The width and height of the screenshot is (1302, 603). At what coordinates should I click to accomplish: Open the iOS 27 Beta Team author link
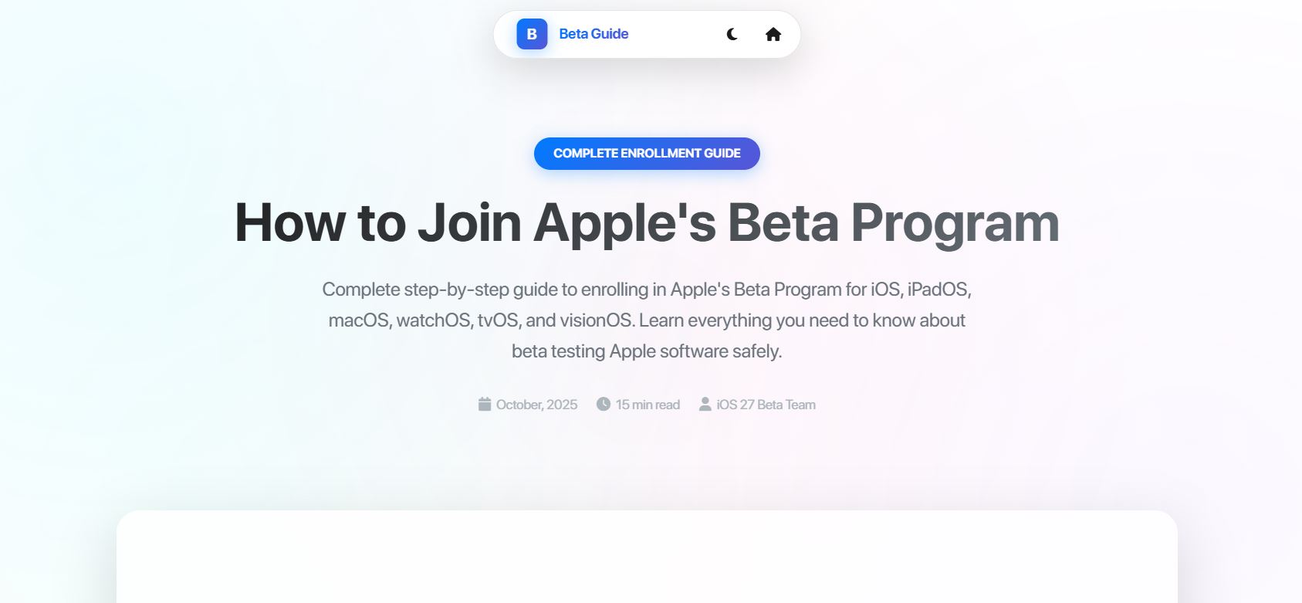766,404
